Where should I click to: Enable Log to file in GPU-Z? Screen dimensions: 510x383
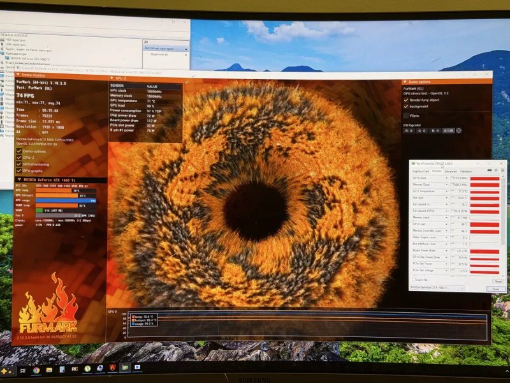point(414,280)
